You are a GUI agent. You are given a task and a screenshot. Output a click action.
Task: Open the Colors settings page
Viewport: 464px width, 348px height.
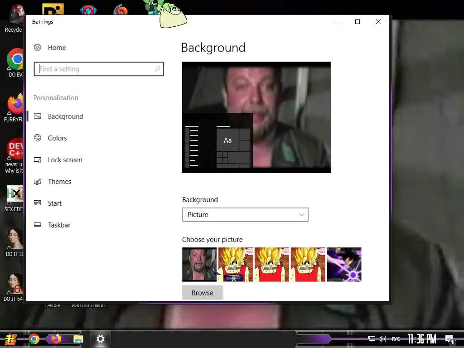[58, 138]
